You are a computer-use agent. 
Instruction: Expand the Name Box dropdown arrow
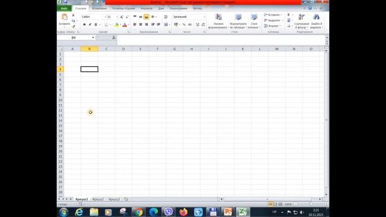pos(93,37)
